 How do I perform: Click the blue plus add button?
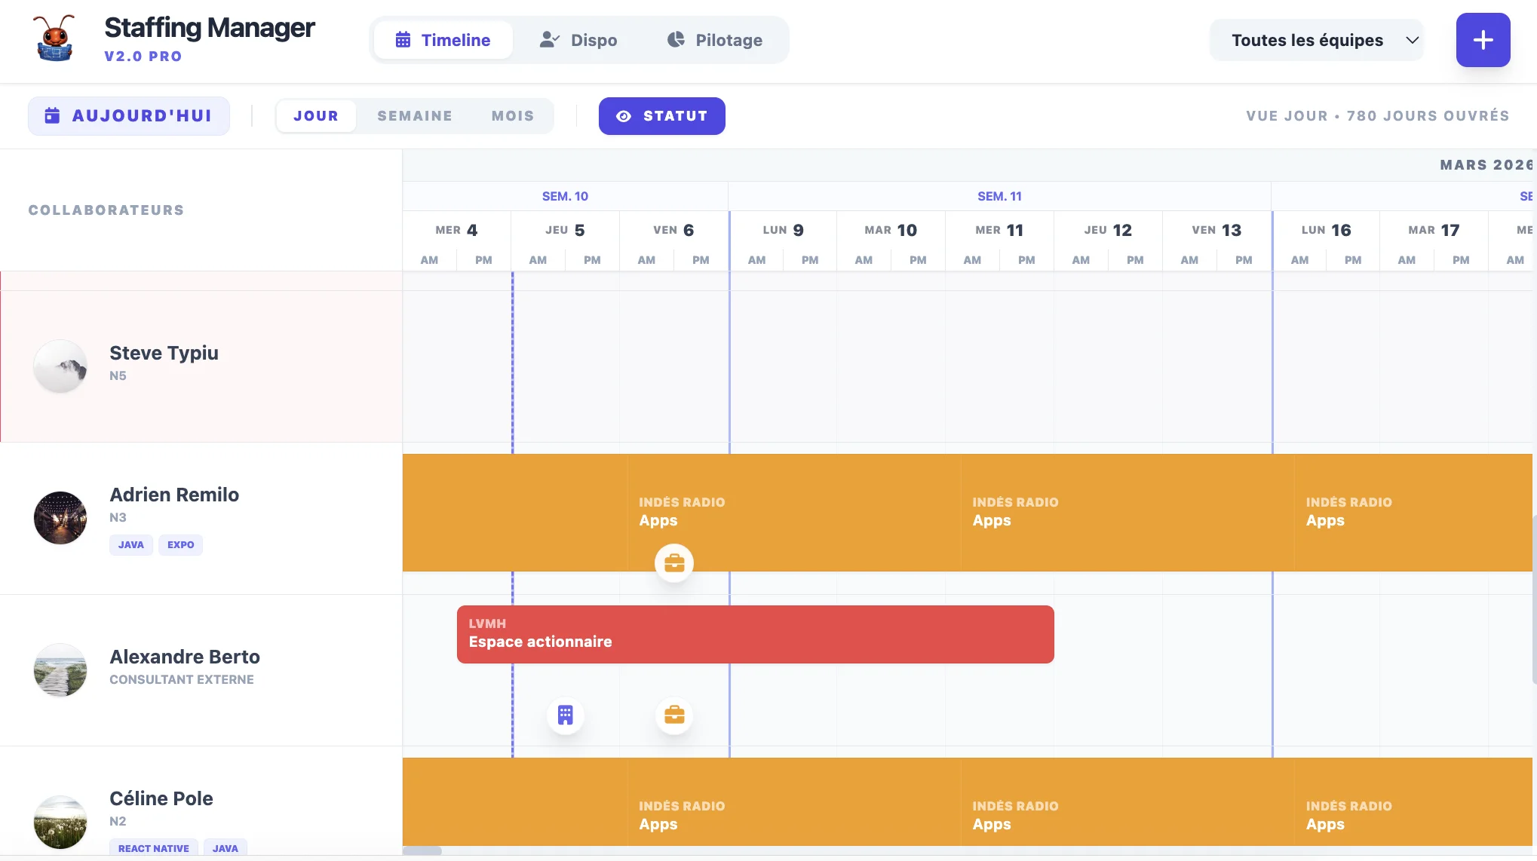1482,40
